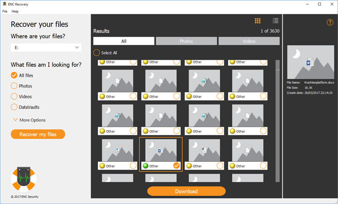Viewport: 338px width, 204px height.
Task: Tick the selection circle of the Internet Explorer file
Action: pos(133,165)
